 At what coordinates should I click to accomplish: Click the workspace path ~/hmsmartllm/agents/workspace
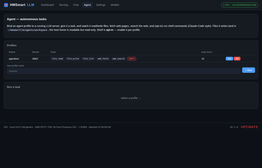point(28,30)
